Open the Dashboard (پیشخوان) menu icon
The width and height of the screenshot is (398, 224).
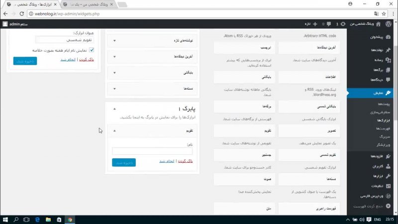(x=388, y=37)
